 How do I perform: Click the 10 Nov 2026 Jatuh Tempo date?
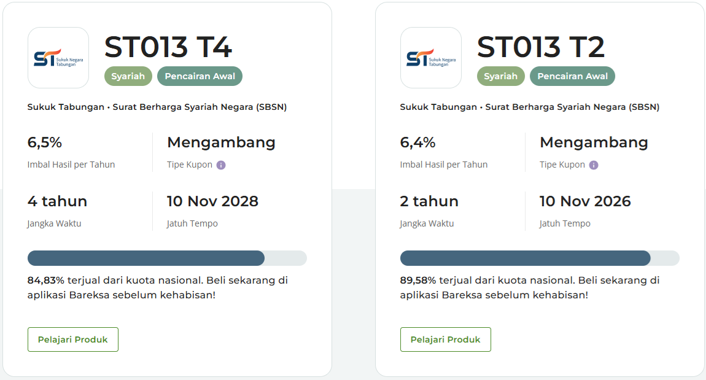coord(585,201)
